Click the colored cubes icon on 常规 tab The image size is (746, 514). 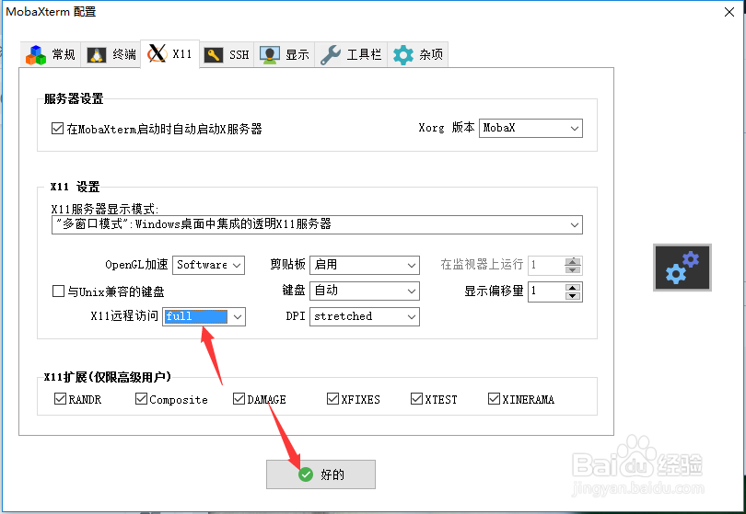tap(36, 55)
